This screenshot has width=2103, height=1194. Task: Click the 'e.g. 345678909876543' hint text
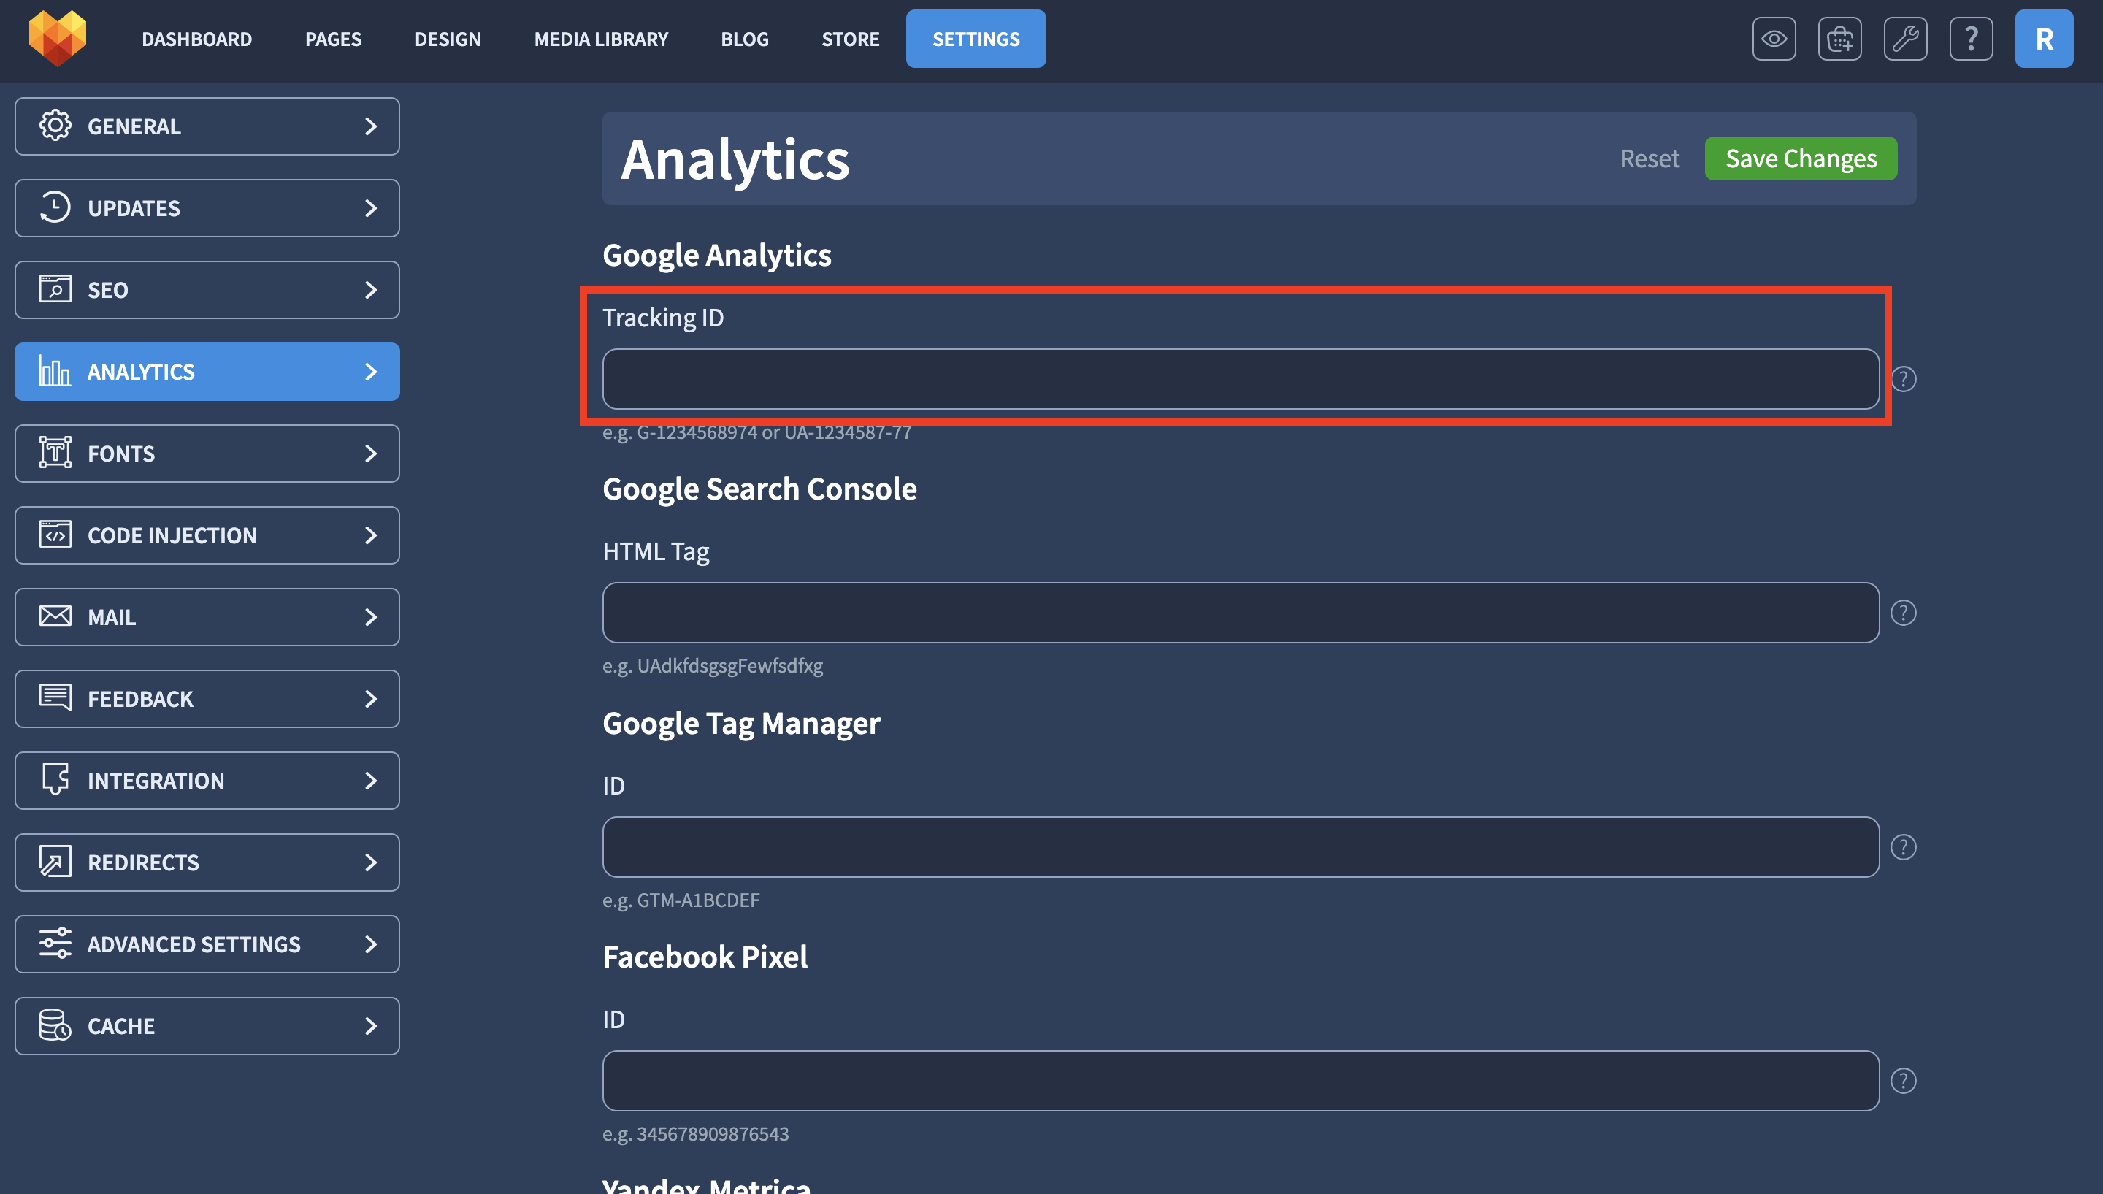pos(695,1133)
